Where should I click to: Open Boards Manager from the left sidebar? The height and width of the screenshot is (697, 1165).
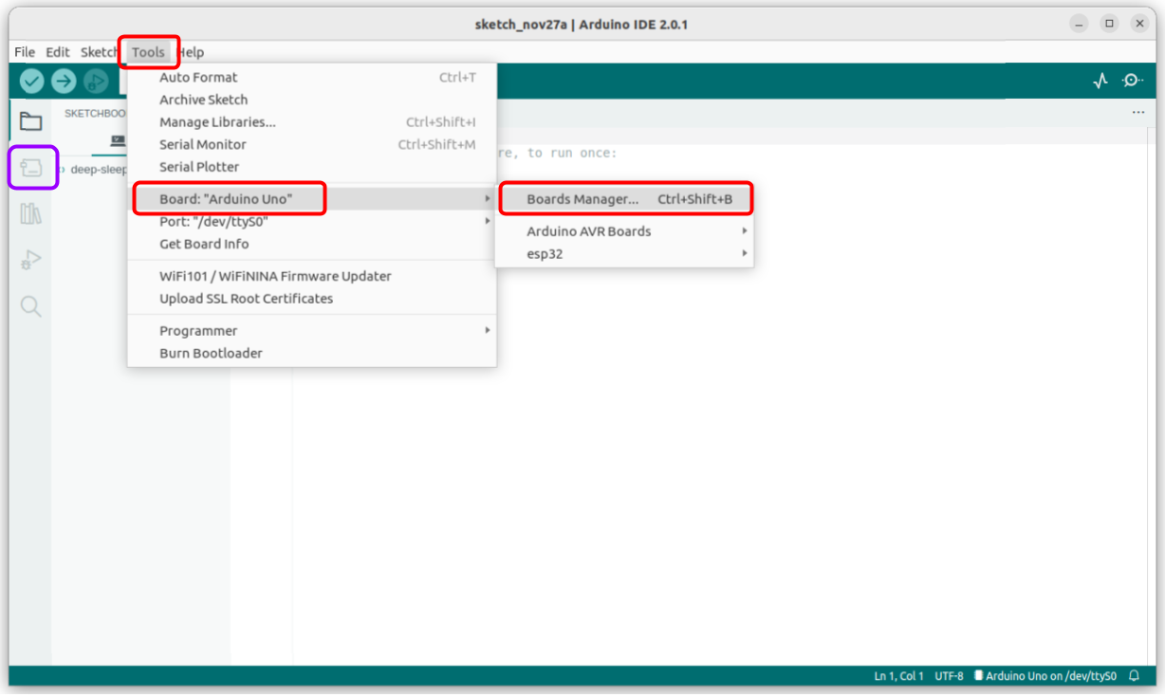[31, 168]
